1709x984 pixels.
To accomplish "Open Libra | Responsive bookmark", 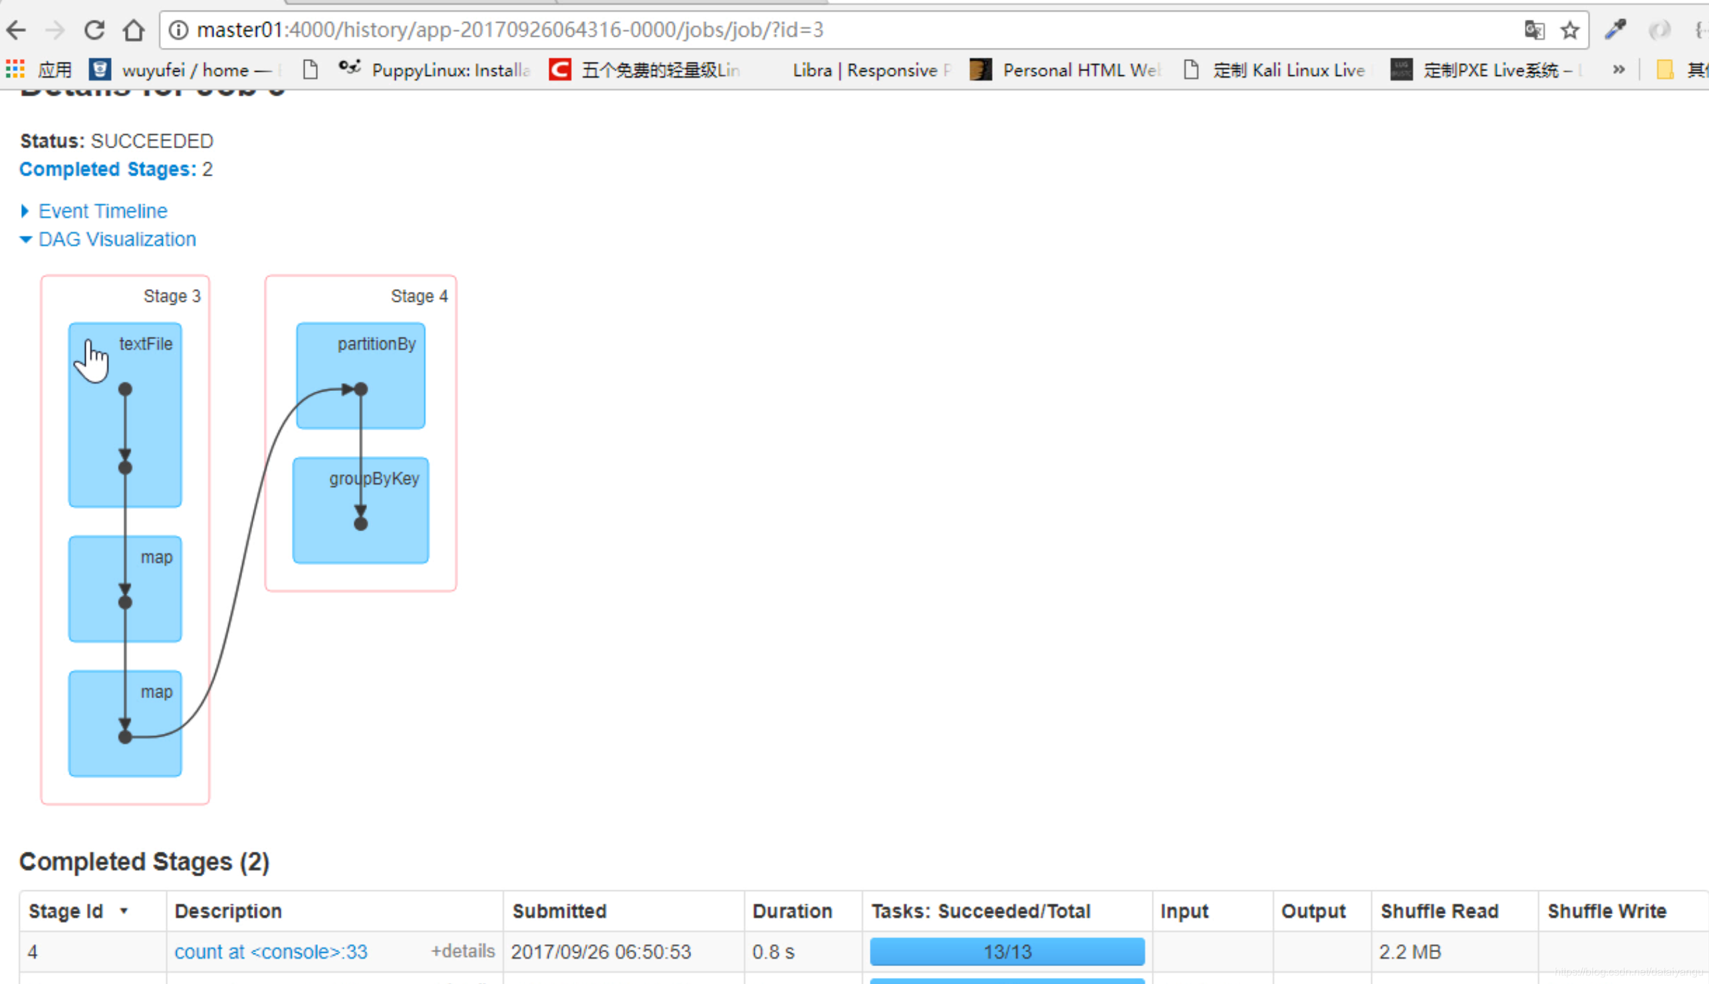I will point(871,70).
